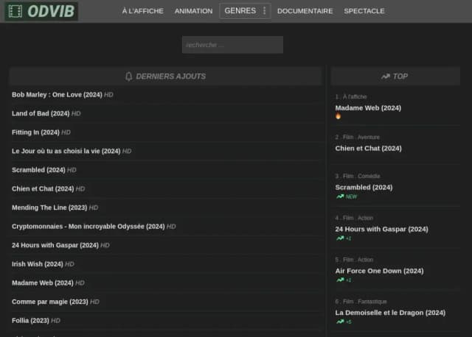Image resolution: width=472 pixels, height=337 pixels.
Task: Click the TOP section header
Action: coord(395,77)
